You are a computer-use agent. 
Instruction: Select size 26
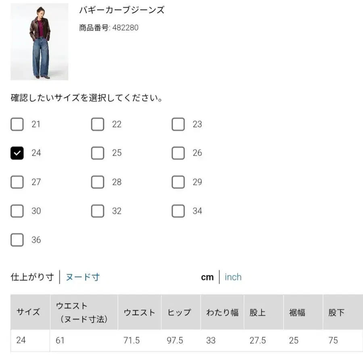point(178,153)
